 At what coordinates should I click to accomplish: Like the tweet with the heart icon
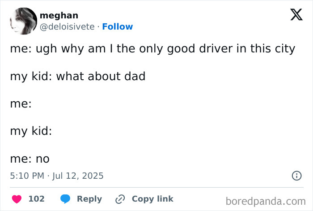[x=17, y=198]
